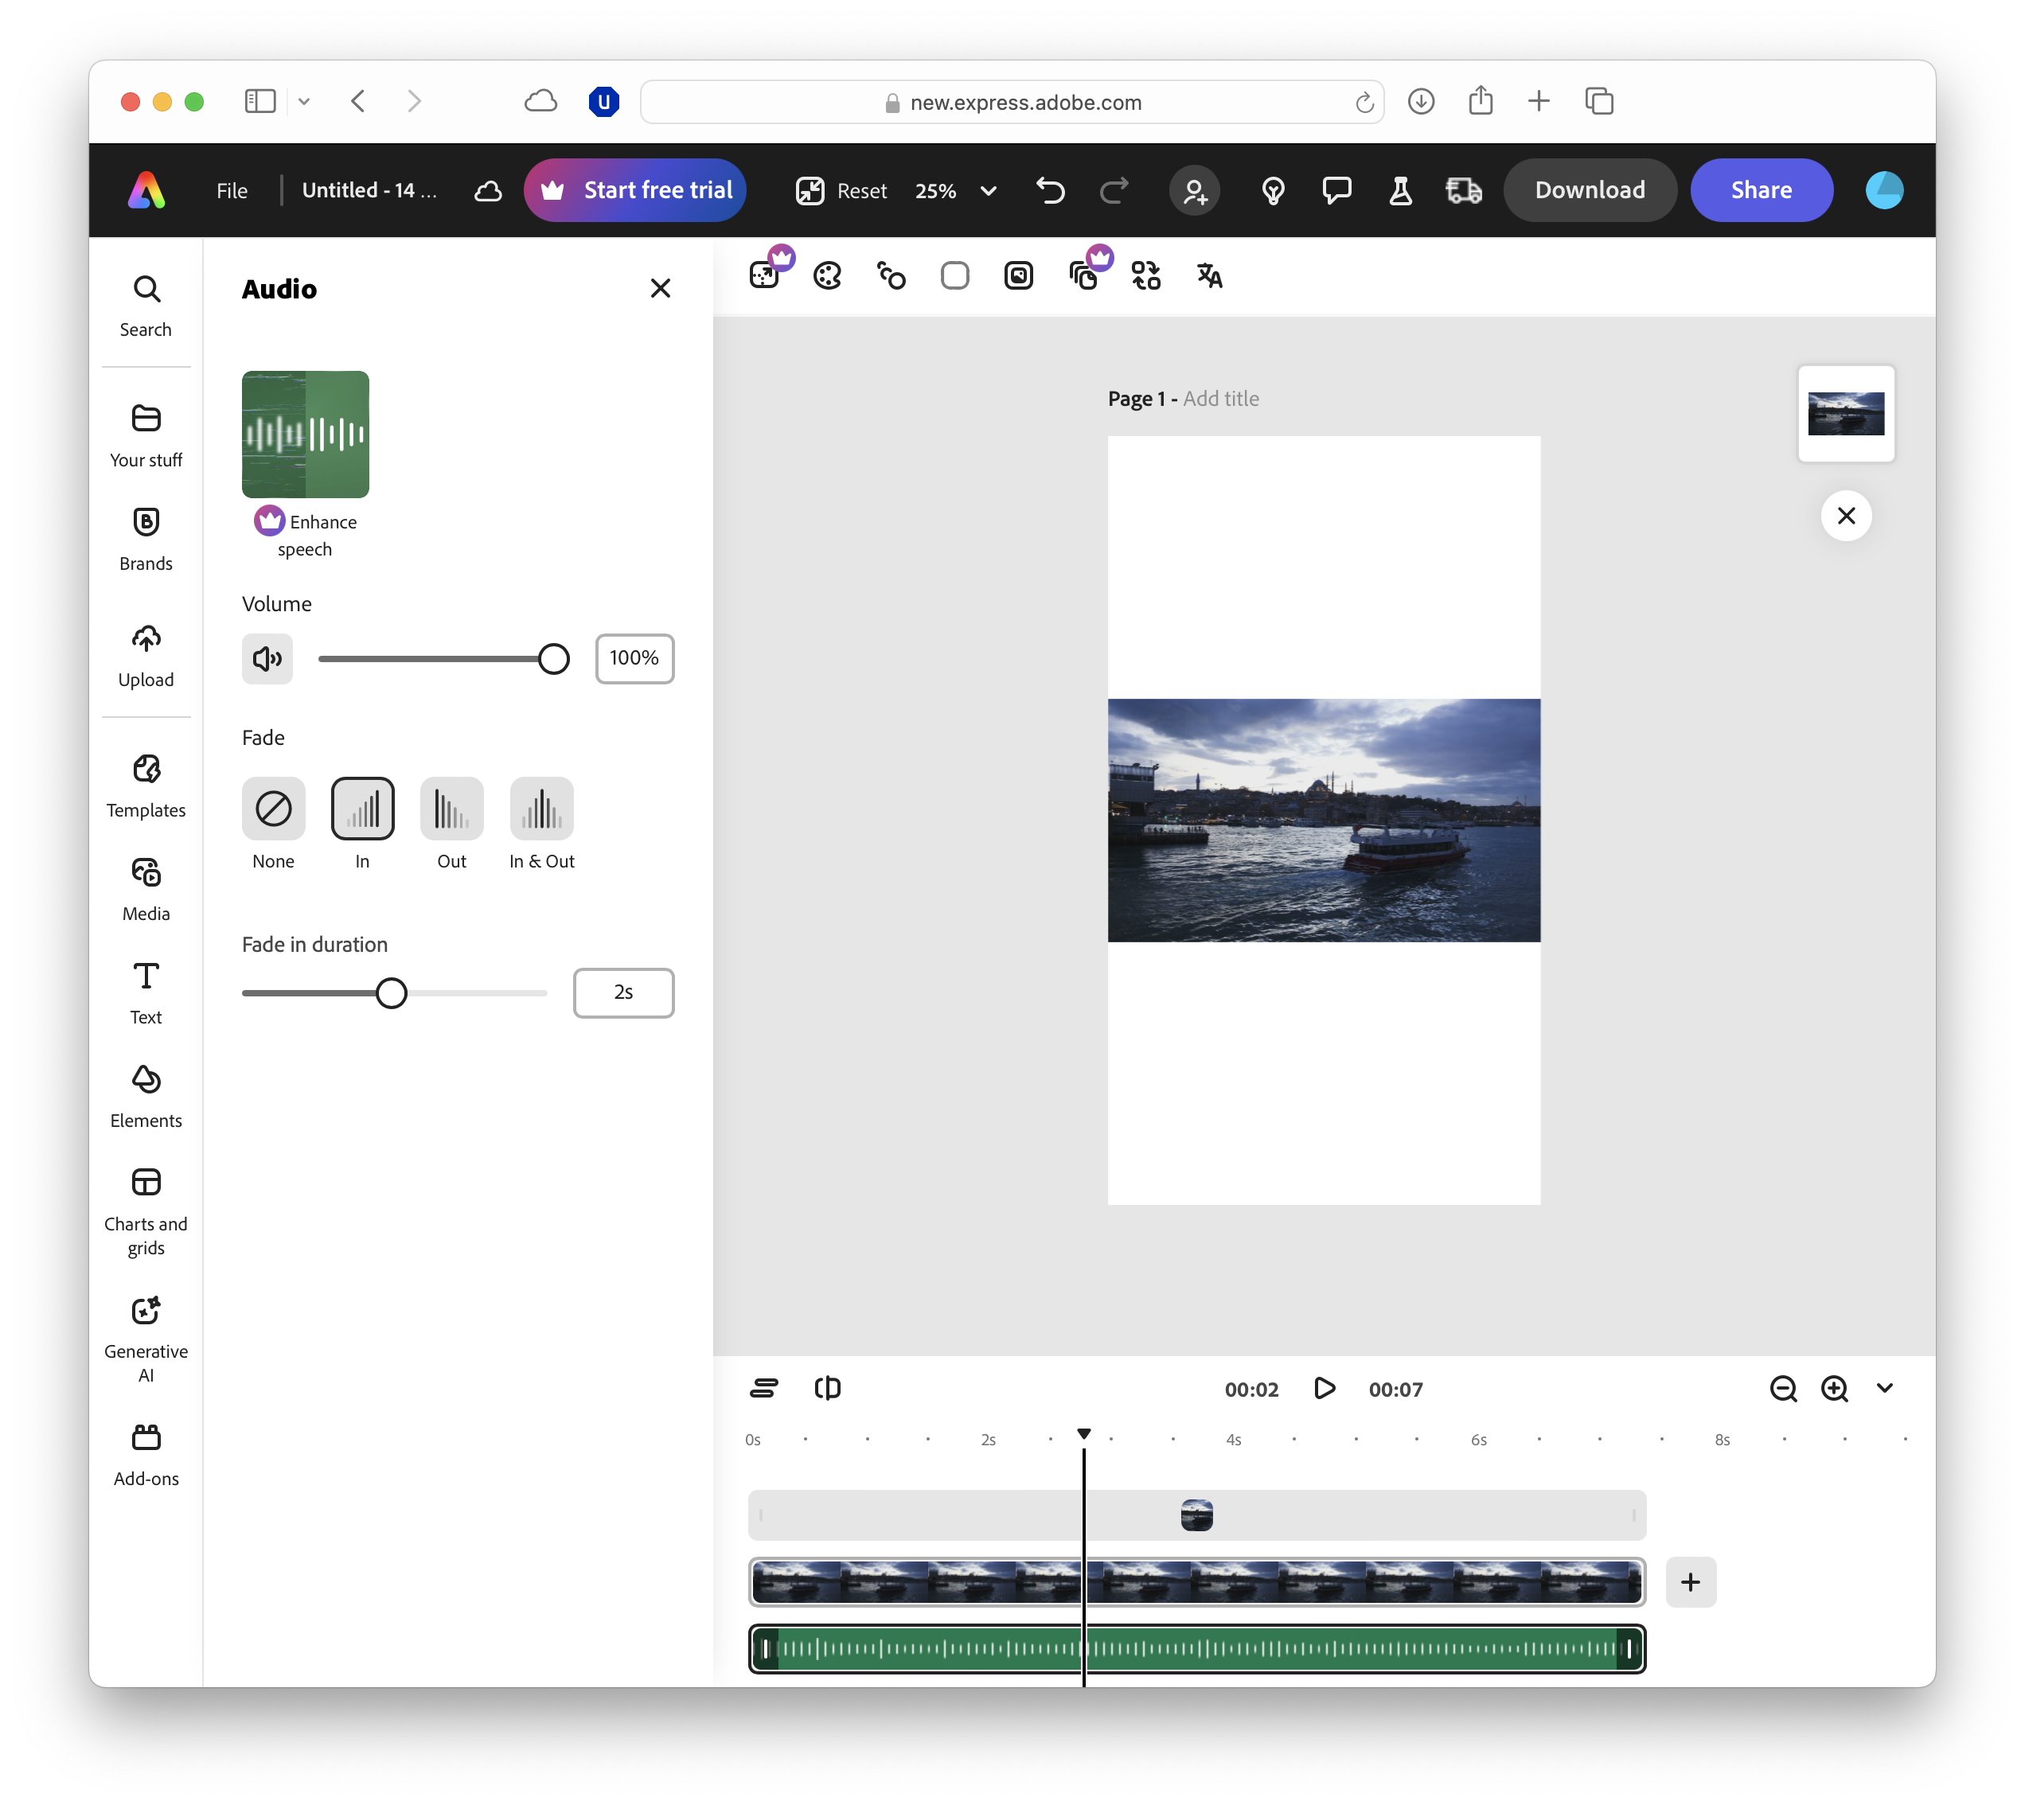The width and height of the screenshot is (2025, 1805).
Task: Open the Elements panel
Action: coord(146,1097)
